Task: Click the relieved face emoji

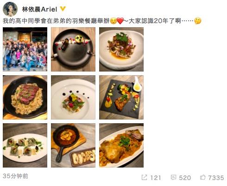Action: [x=113, y=21]
